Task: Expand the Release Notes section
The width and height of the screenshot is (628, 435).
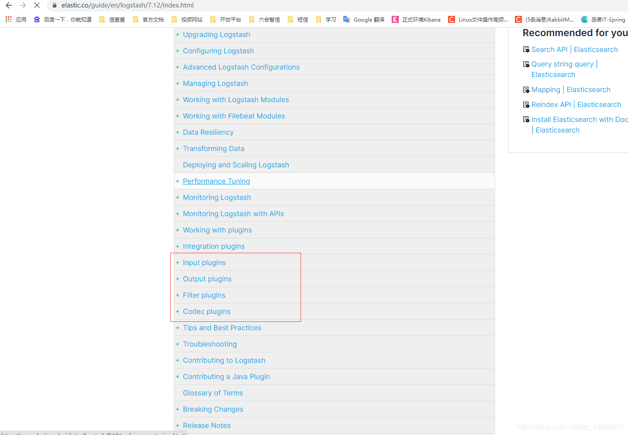Action: (177, 425)
